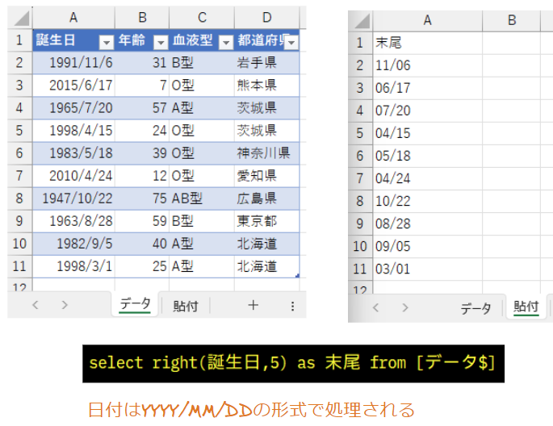Viewport: 553px width, 426px height.
Task: Click cell containing 1982/9/5
Action: pyautogui.click(x=73, y=244)
